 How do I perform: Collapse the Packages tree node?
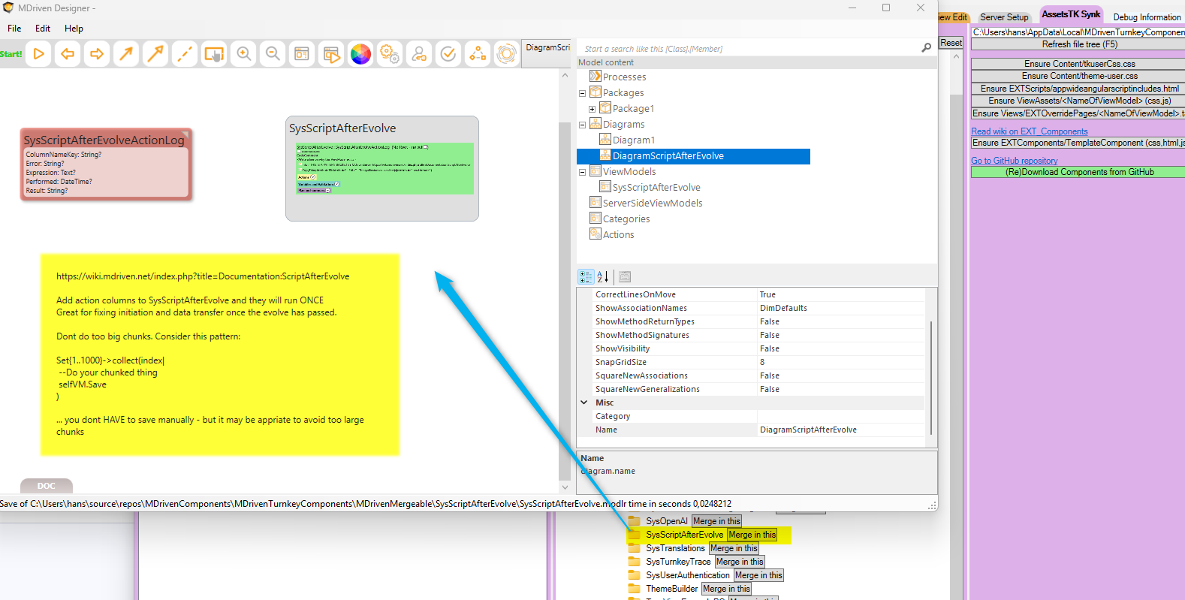(x=582, y=93)
